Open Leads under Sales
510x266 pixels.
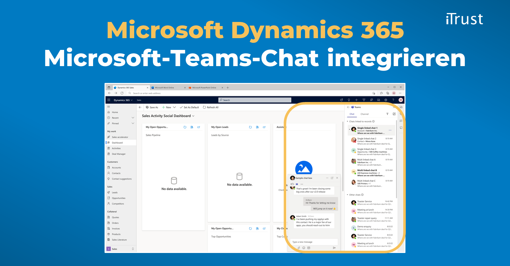121,193
